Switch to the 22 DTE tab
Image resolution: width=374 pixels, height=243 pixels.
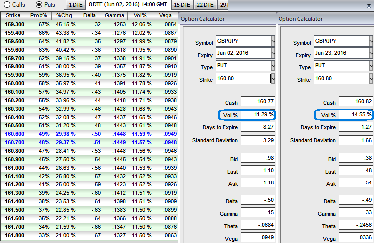point(205,5)
